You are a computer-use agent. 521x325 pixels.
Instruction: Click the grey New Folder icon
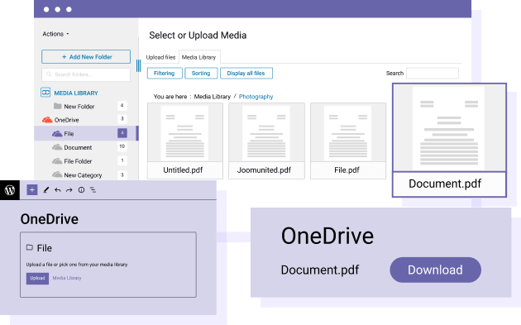tap(58, 106)
